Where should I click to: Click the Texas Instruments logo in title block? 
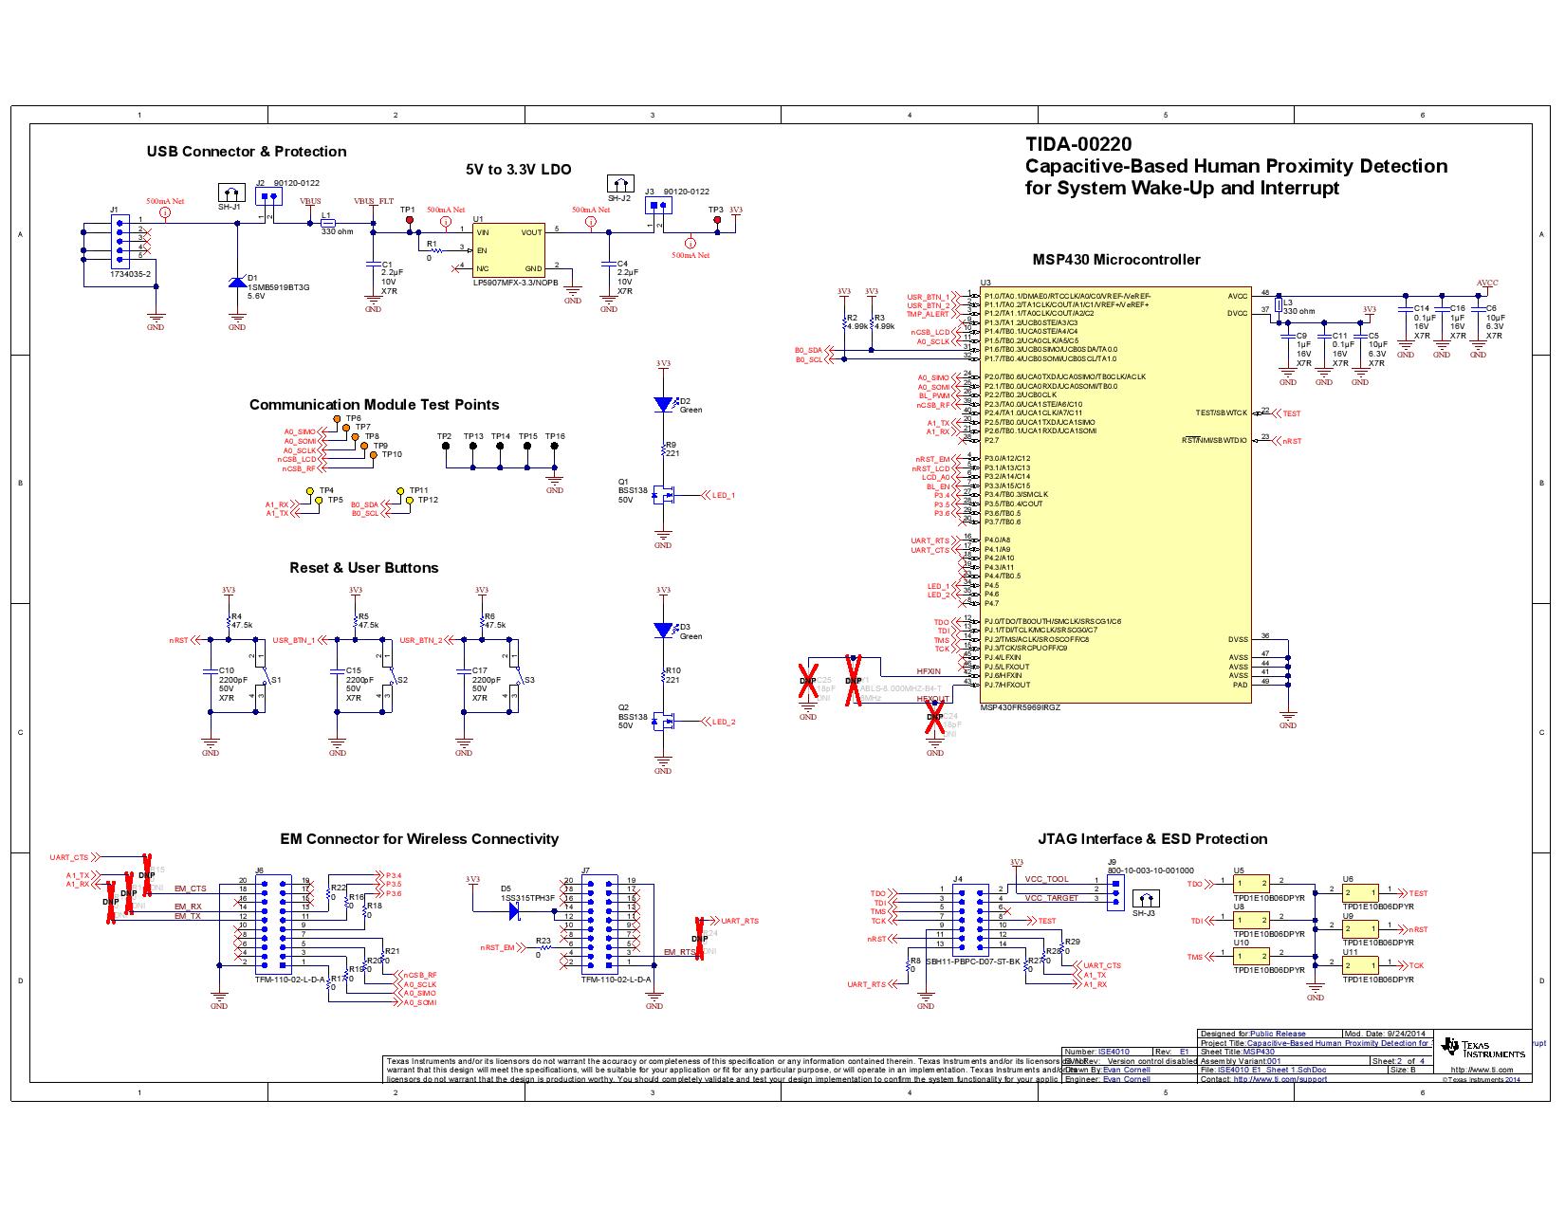click(x=1482, y=1048)
